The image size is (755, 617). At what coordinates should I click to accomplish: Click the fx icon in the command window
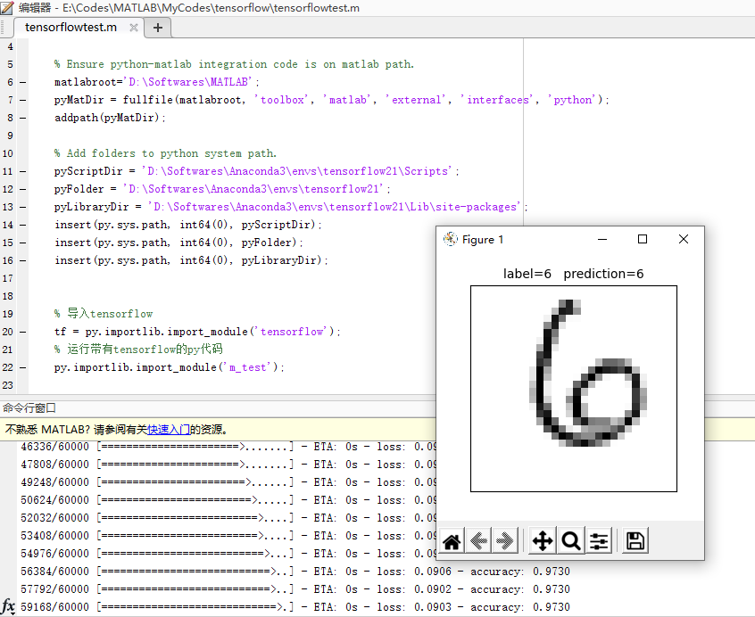7,606
